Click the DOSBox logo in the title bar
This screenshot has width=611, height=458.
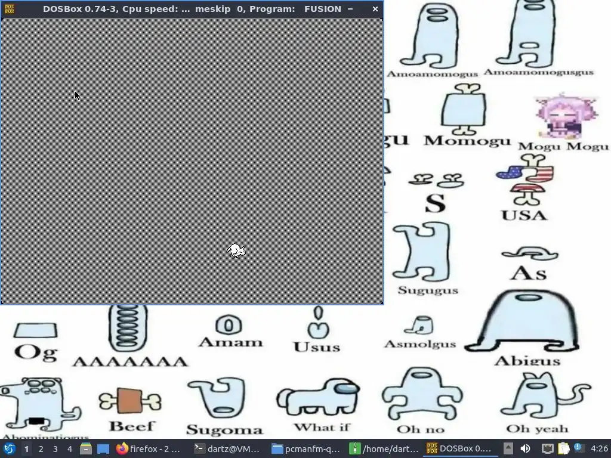[x=10, y=9]
